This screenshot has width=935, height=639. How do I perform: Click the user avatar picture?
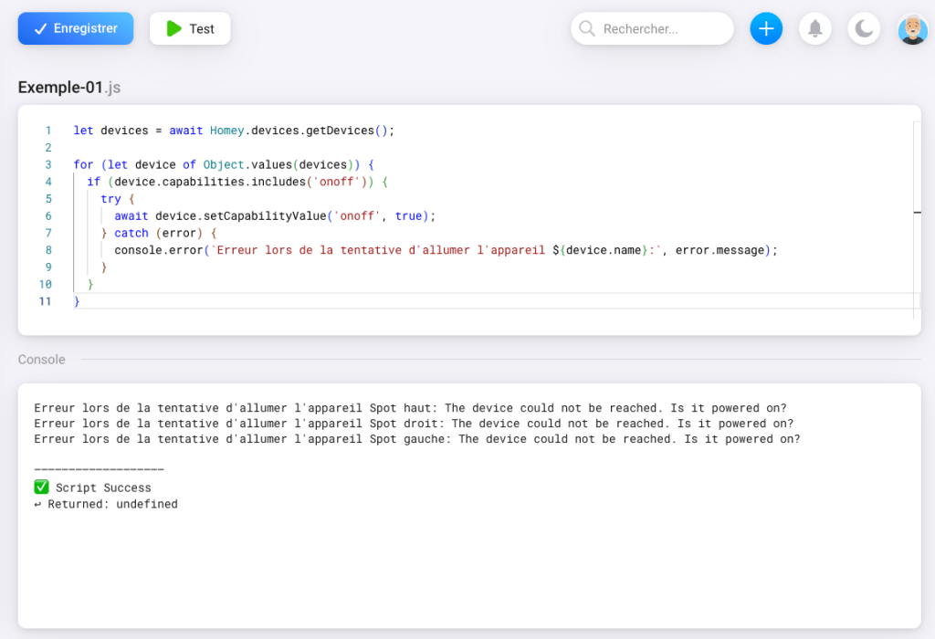coord(912,29)
